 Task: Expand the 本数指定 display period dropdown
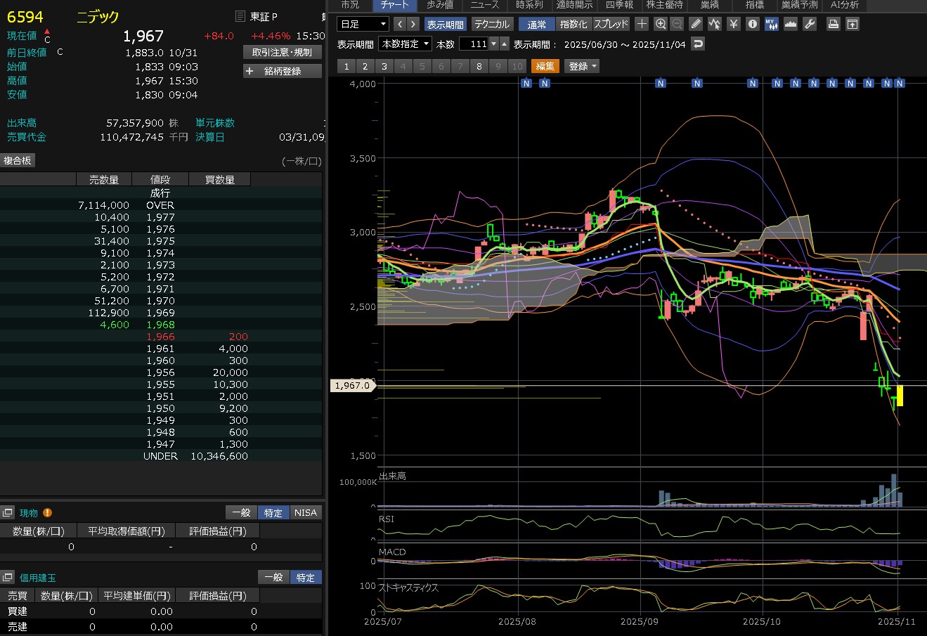pos(405,44)
